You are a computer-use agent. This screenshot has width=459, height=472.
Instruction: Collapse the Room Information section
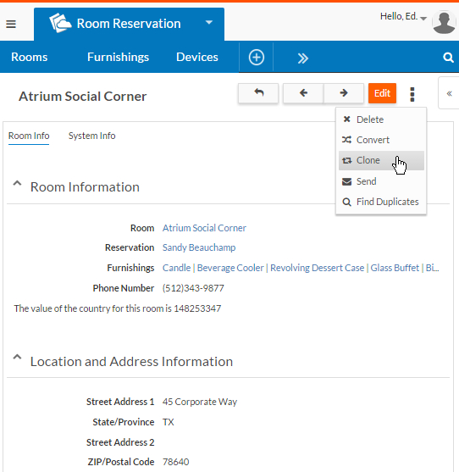click(x=17, y=184)
